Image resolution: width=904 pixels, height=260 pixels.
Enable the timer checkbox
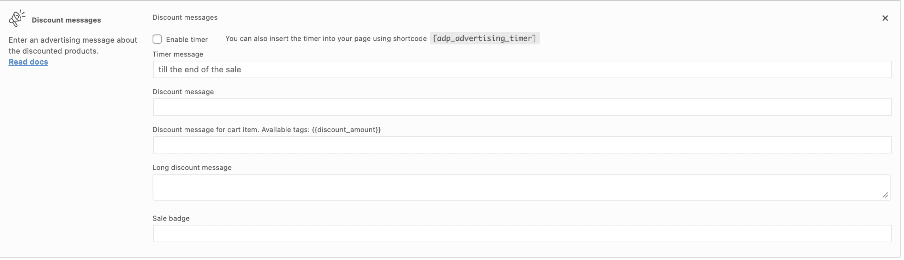pos(157,39)
